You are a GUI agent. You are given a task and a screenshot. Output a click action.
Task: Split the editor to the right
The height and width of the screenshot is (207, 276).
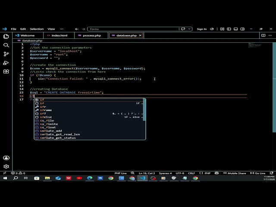[263, 35]
